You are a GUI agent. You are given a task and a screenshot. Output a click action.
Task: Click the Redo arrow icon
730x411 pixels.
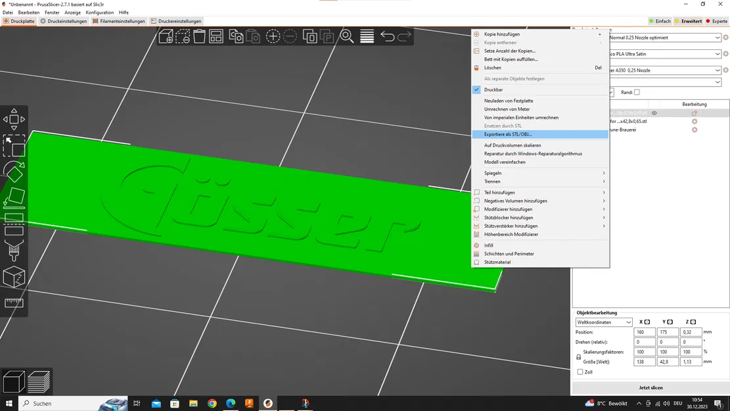point(405,36)
